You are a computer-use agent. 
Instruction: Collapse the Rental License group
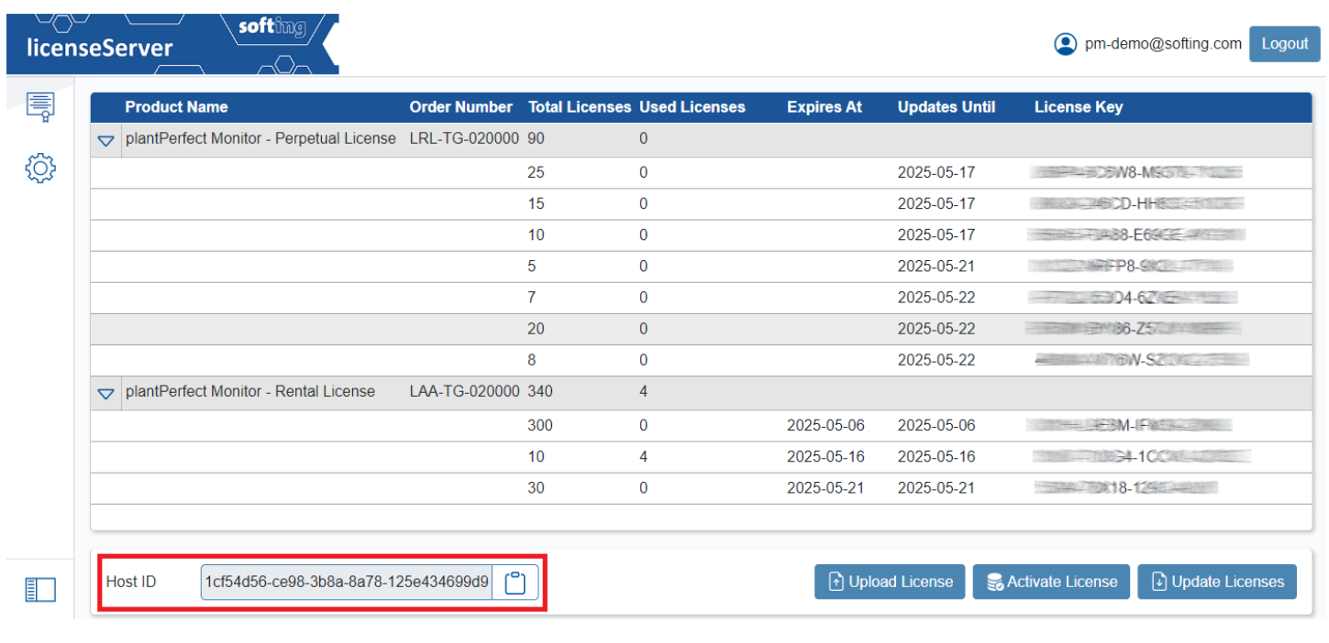(x=106, y=393)
